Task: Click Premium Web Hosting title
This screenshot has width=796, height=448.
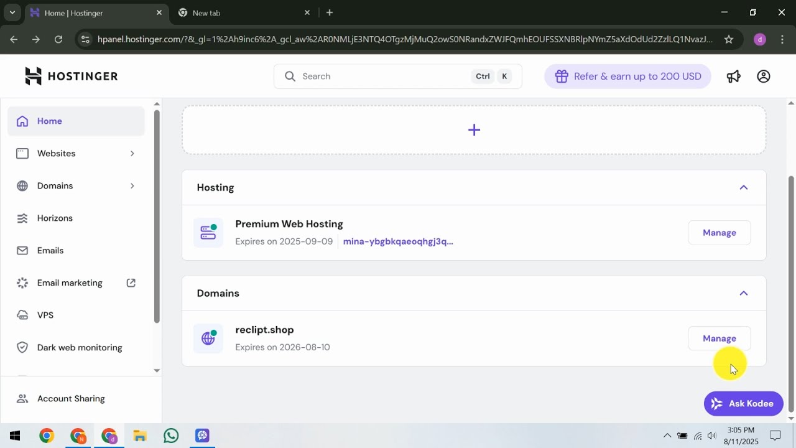Action: (x=289, y=224)
